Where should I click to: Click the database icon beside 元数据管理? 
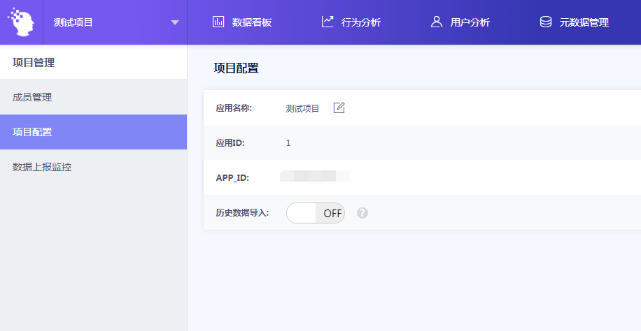pos(546,22)
